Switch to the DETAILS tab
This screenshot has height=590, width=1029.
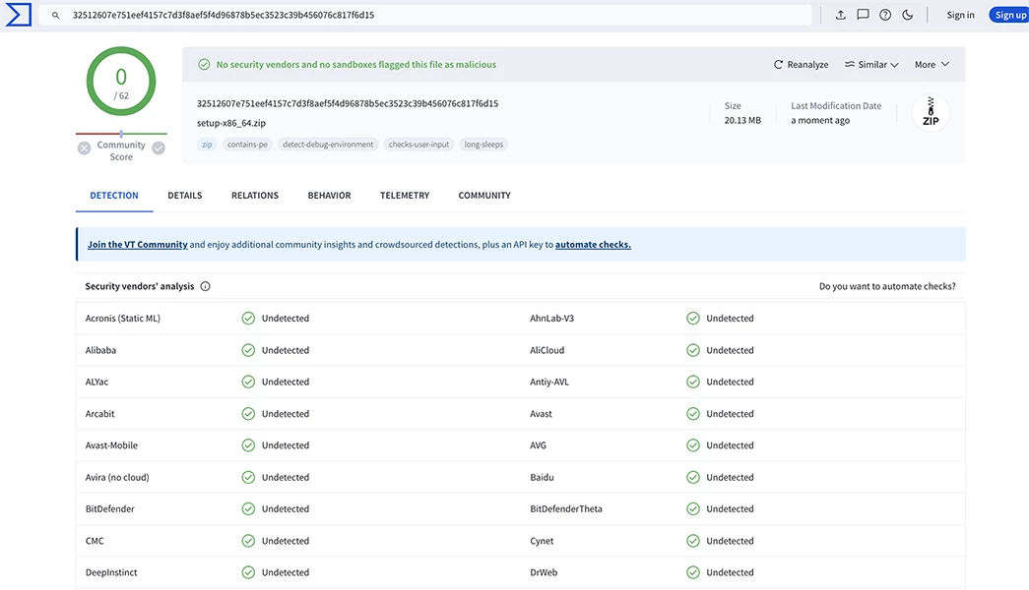[185, 196]
